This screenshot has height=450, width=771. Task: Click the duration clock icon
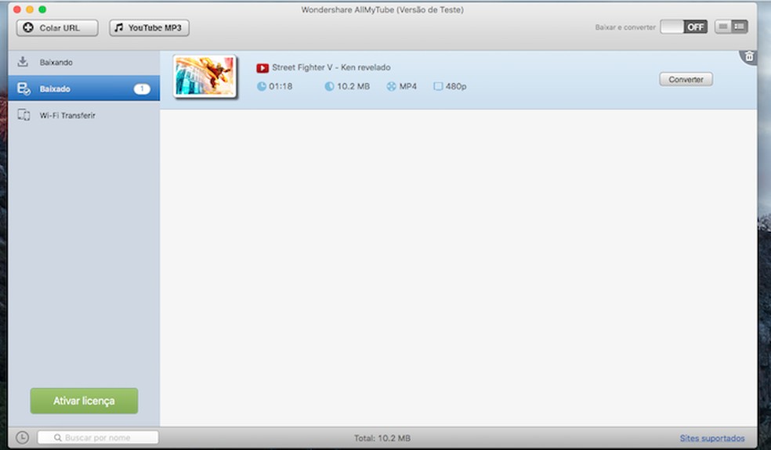coord(262,86)
